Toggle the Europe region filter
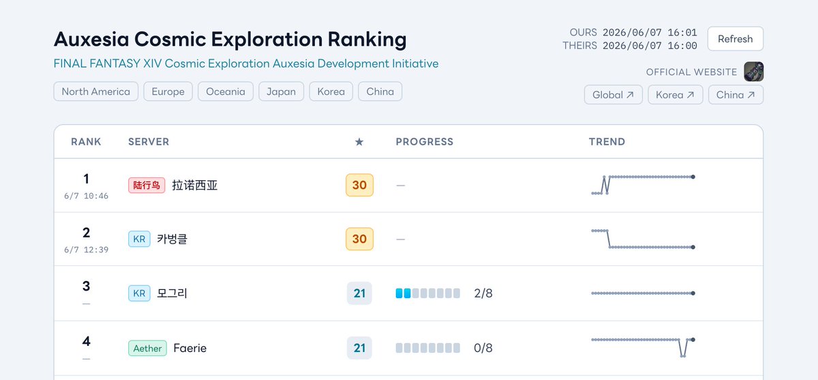The height and width of the screenshot is (380, 818). [x=168, y=91]
